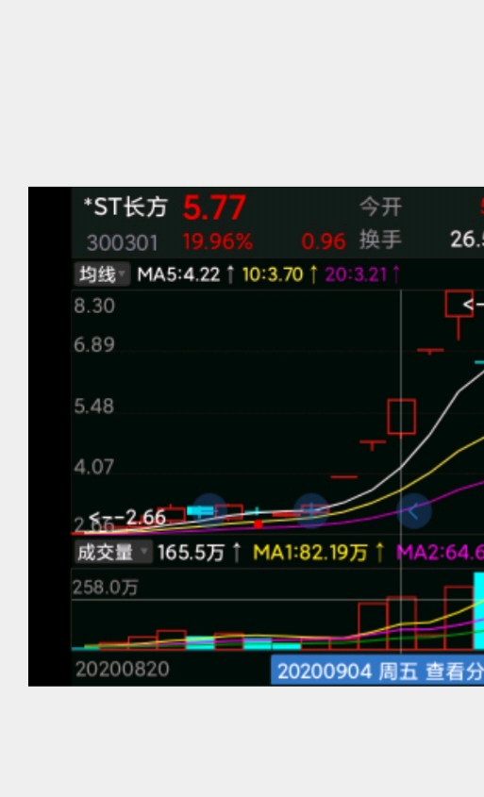Open the 均线 indicator dropdown
The image size is (484, 797).
pos(102,274)
